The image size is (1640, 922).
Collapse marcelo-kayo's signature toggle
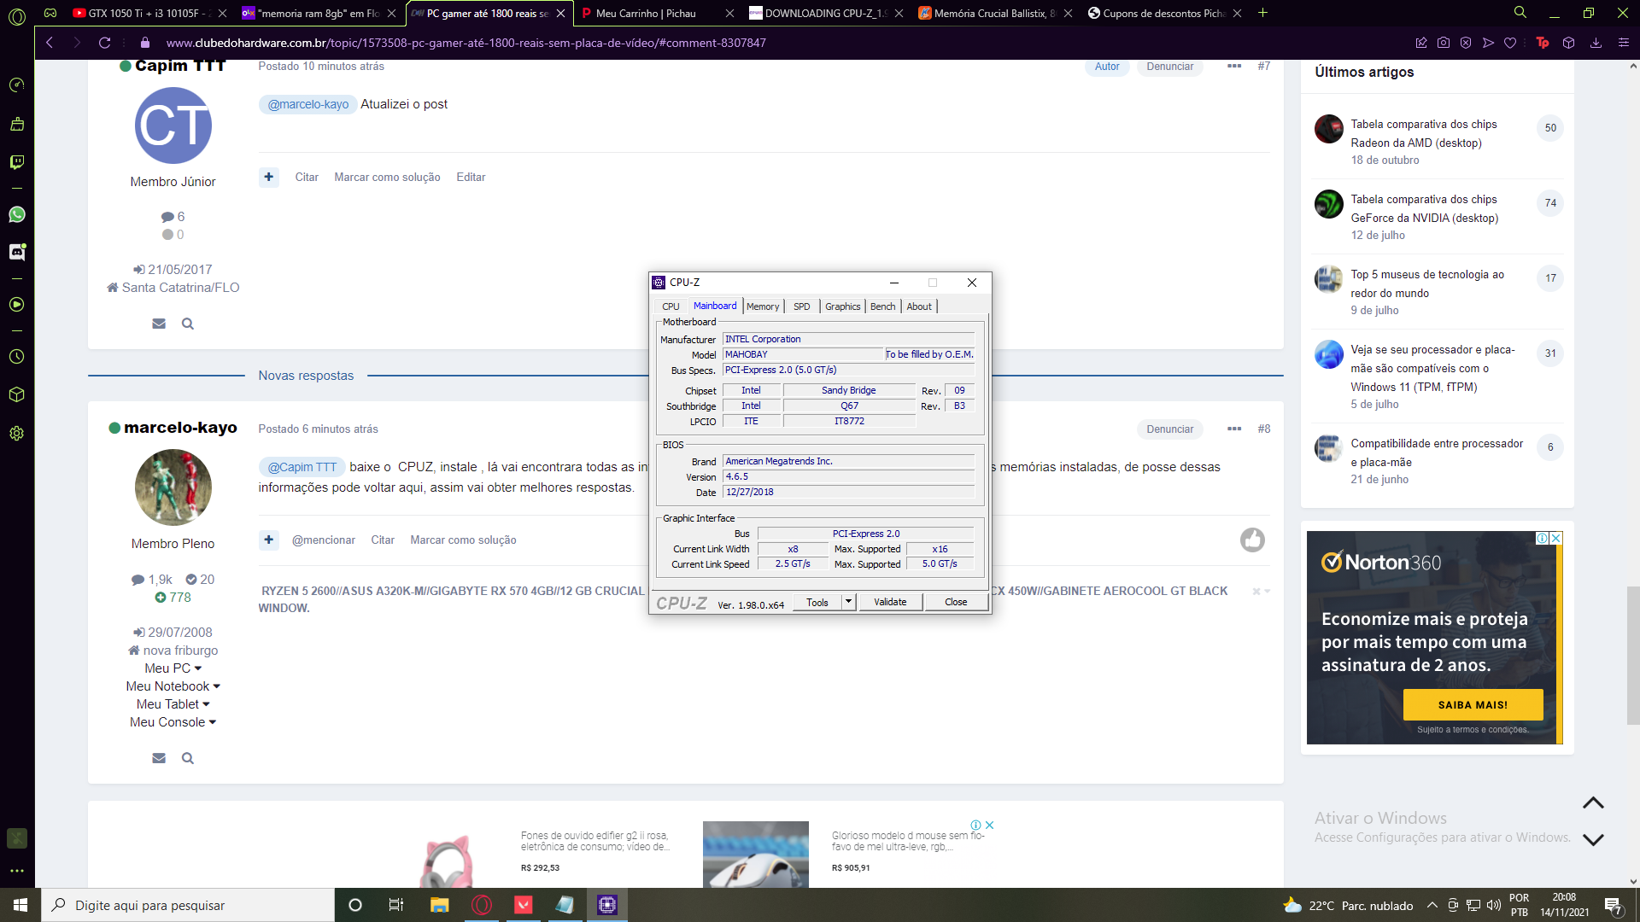point(1261,592)
